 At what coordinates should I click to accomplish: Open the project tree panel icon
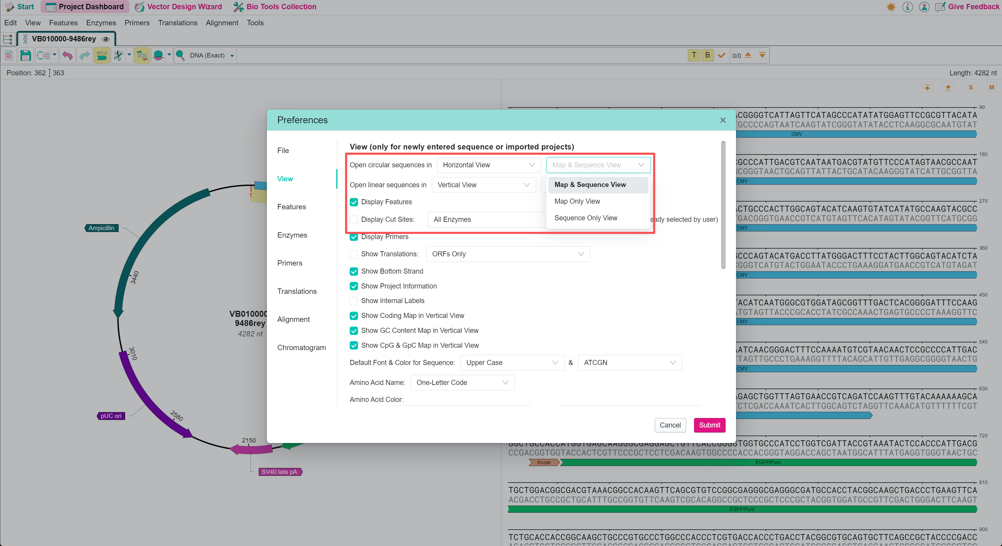(8, 39)
